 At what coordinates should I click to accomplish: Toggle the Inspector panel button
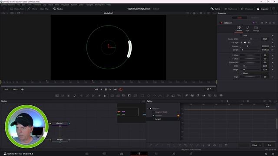[262, 9]
